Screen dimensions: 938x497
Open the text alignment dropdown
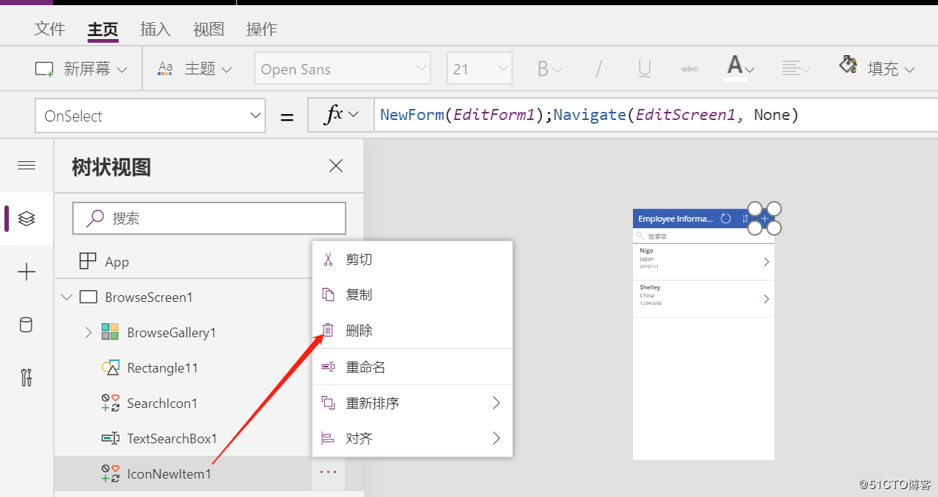796,69
